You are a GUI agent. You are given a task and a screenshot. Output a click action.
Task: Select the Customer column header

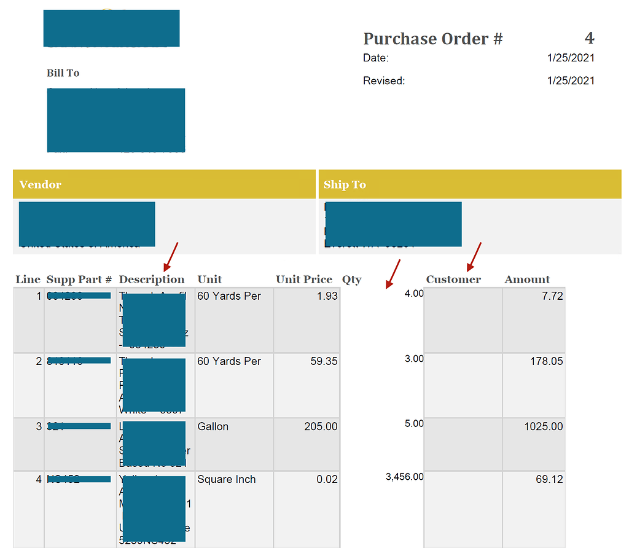[x=453, y=279]
